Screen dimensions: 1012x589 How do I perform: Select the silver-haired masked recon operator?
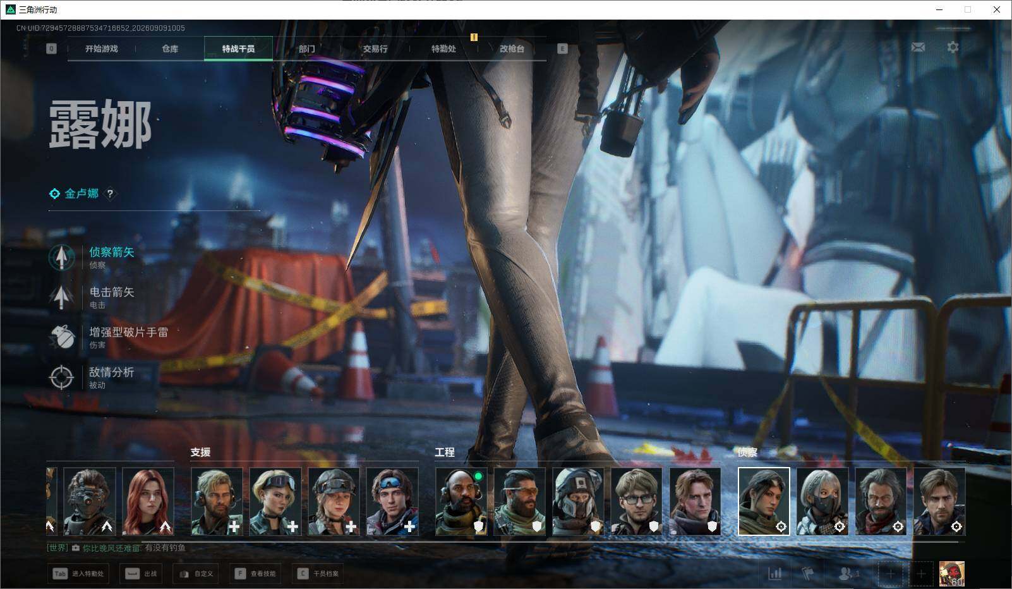pyautogui.click(x=822, y=501)
